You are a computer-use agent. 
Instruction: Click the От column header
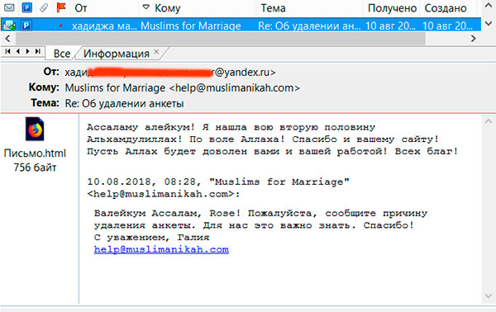coord(81,8)
